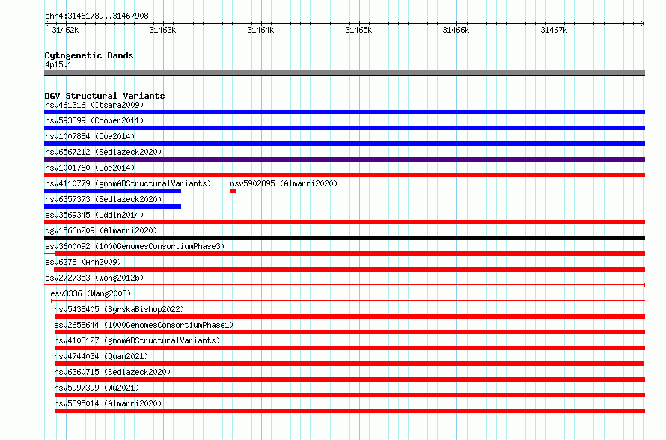Image resolution: width=666 pixels, height=440 pixels.
Task: Select the red bar under esv2658644
Action: [349, 332]
